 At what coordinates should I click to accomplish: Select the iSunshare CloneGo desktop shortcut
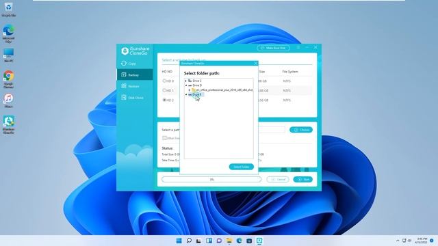(8, 124)
